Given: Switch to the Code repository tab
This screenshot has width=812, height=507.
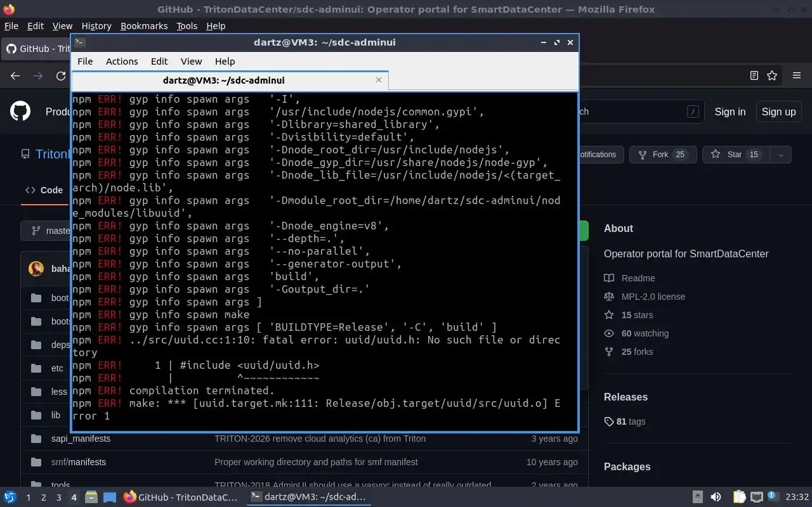Looking at the screenshot, I should (44, 190).
